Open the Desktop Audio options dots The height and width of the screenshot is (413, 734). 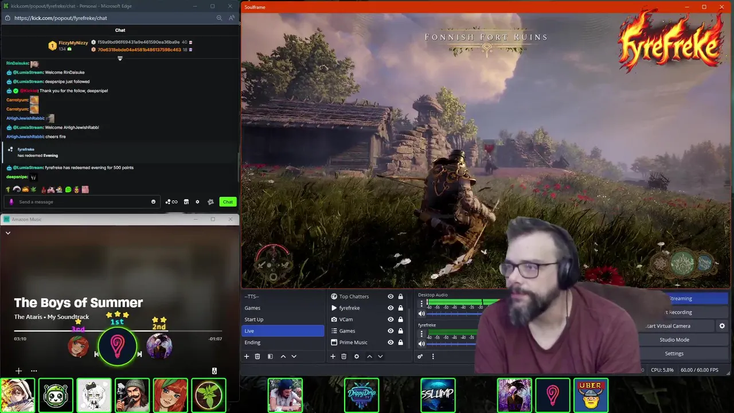421,303
